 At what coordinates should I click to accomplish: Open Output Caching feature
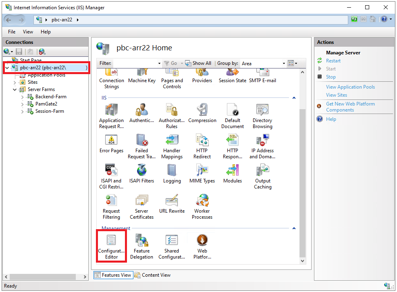262,177
